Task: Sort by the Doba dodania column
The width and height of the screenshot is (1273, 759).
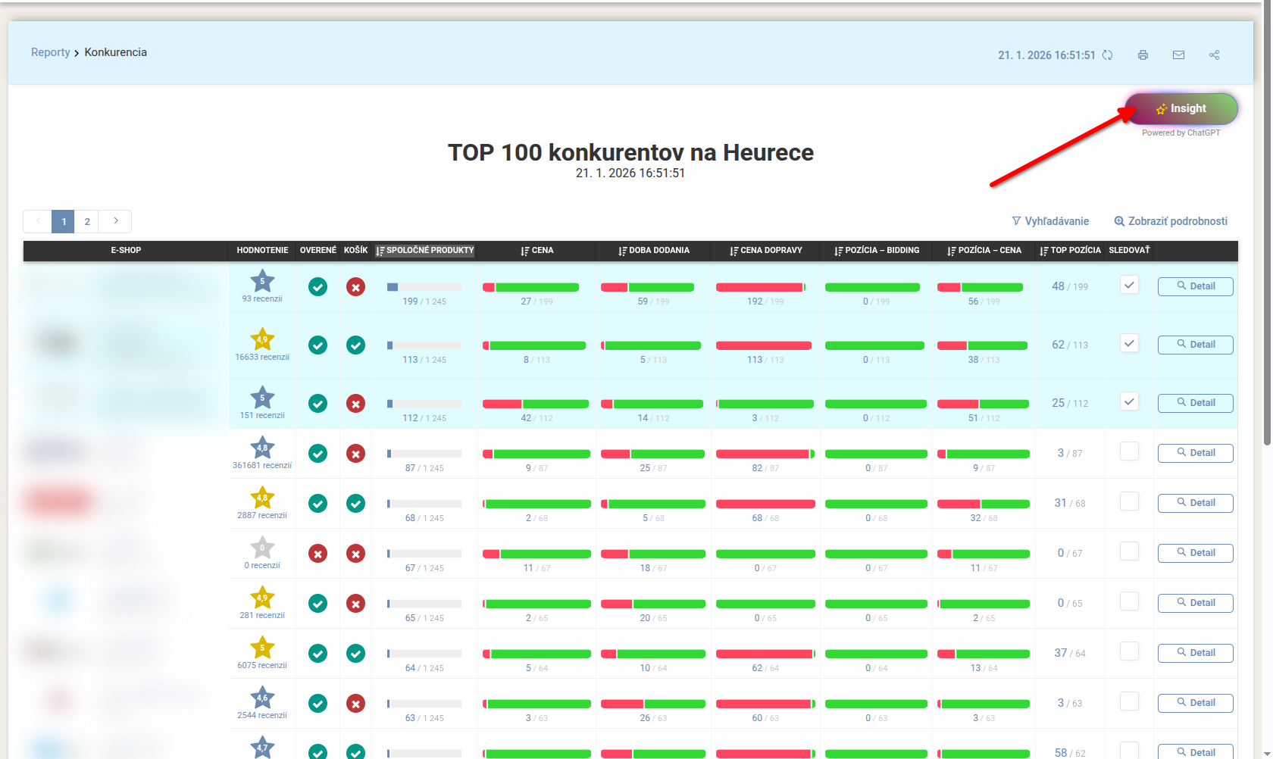Action: click(654, 251)
